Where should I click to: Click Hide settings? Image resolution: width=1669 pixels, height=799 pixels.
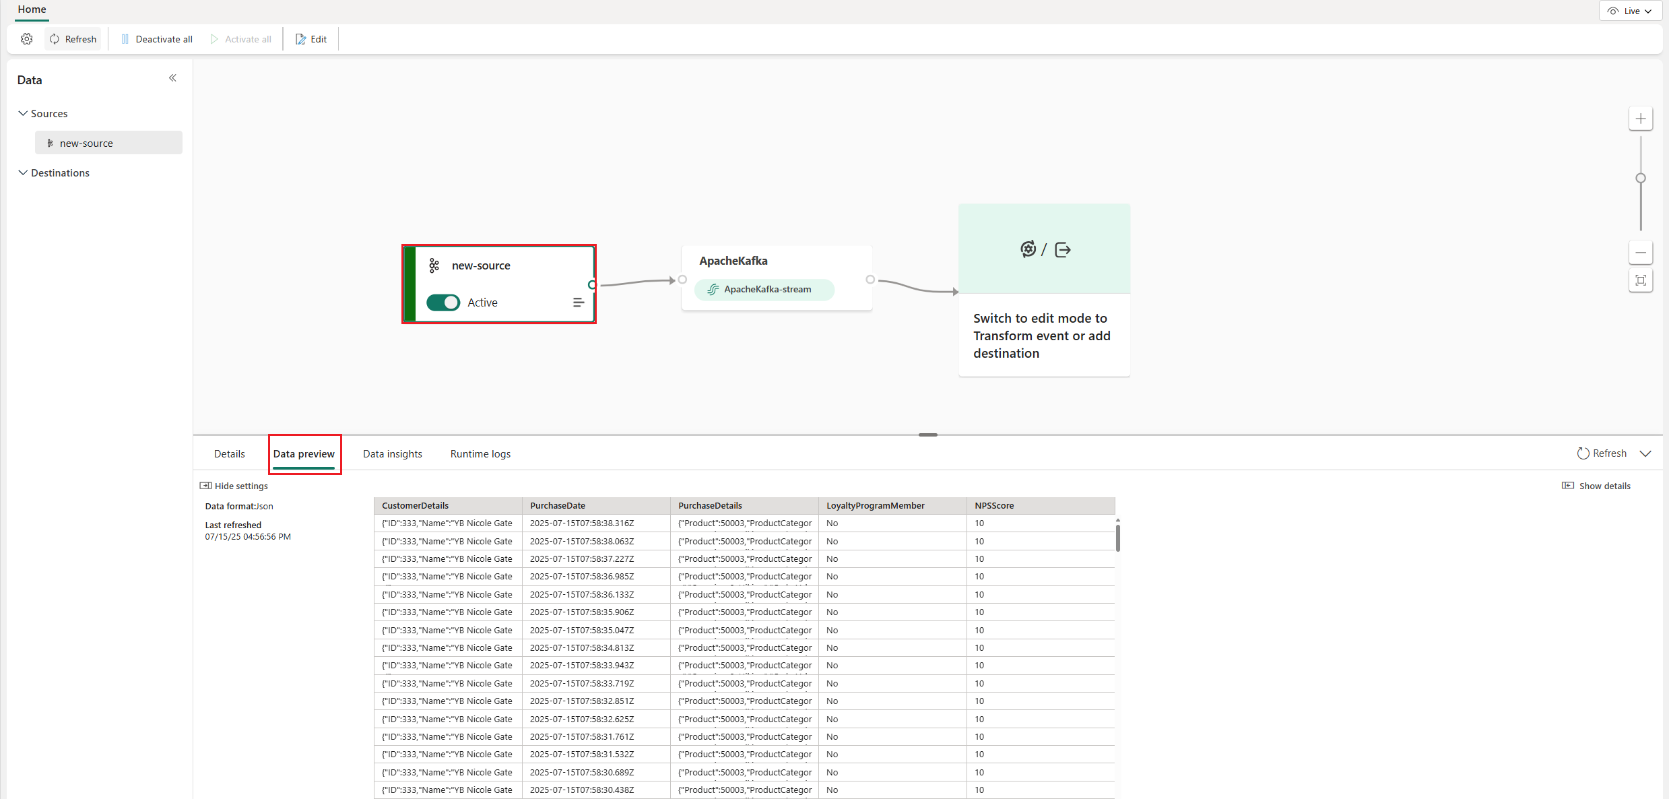pyautogui.click(x=234, y=486)
